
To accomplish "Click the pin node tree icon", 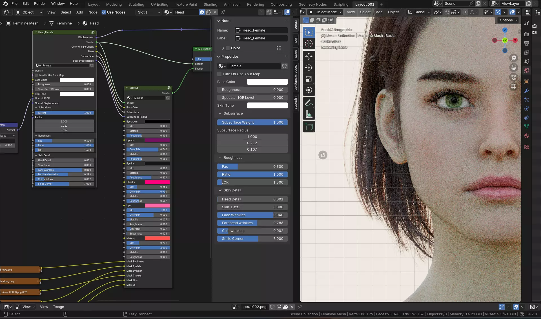I will pyautogui.click(x=223, y=12).
